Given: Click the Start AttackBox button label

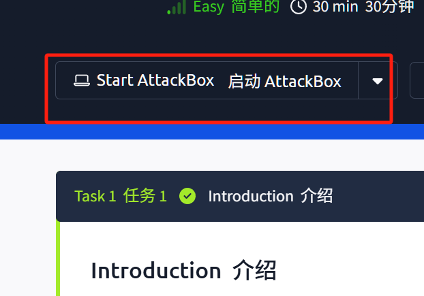Looking at the screenshot, I should (x=155, y=80).
